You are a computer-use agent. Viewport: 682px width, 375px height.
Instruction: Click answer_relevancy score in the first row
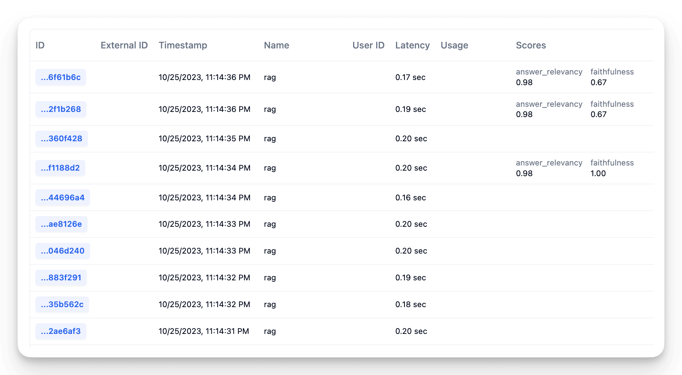click(524, 83)
